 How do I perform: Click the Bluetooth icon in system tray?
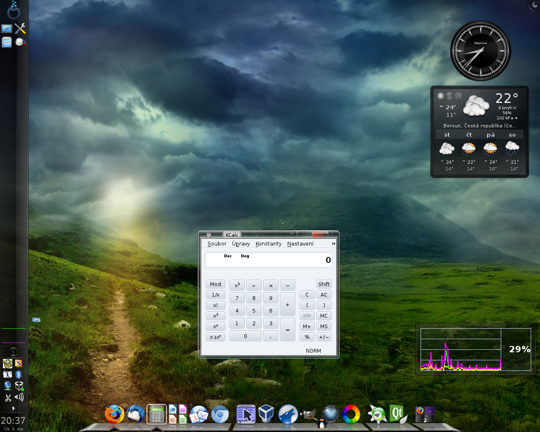[x=19, y=374]
